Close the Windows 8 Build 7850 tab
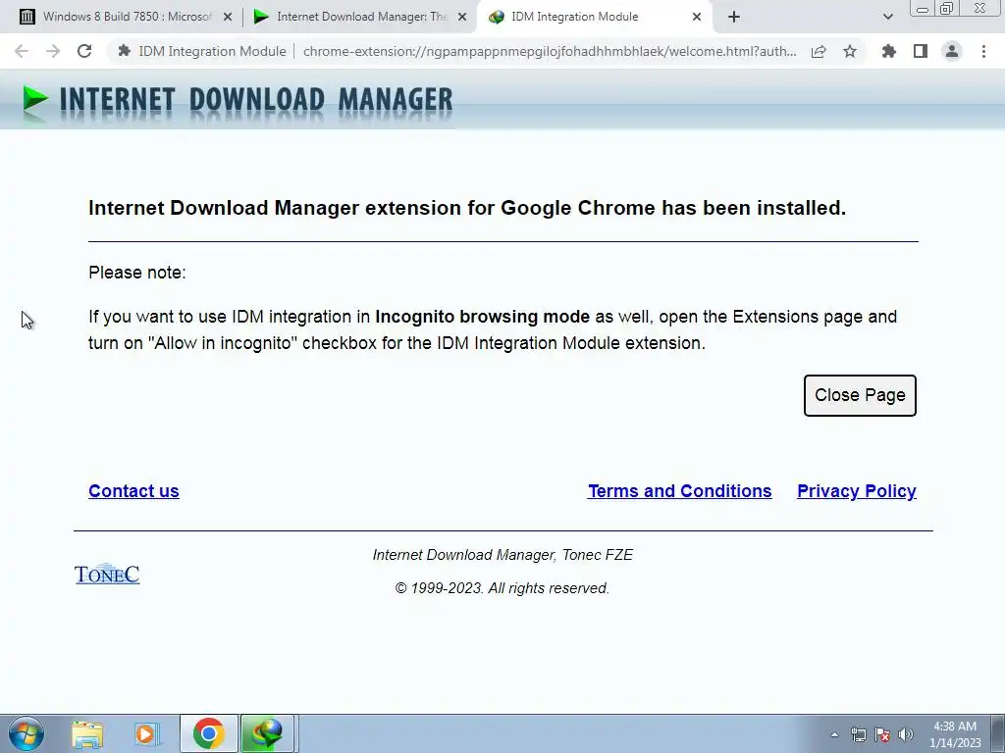Screen dimensions: 1005x753 coord(227,17)
